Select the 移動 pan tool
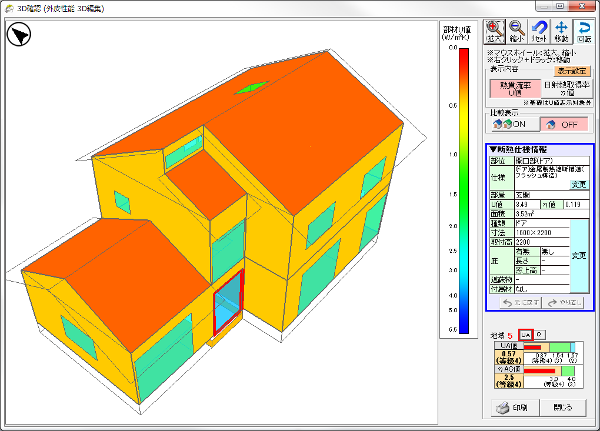The width and height of the screenshot is (600, 431). pos(561,31)
